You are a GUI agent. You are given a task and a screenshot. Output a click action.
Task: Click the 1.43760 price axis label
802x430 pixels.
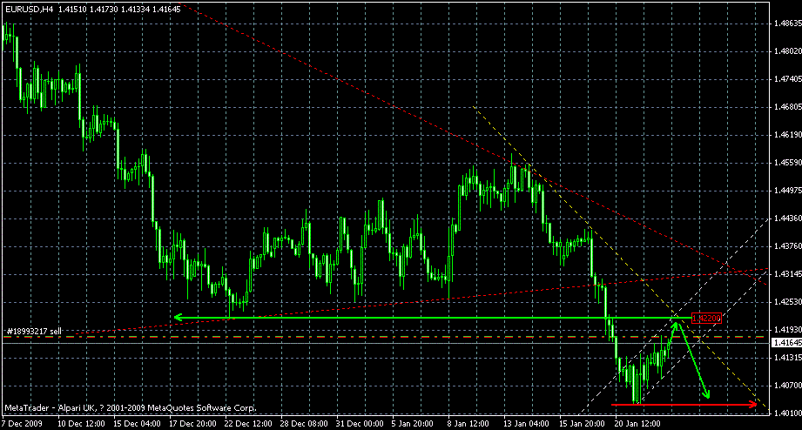coord(788,246)
